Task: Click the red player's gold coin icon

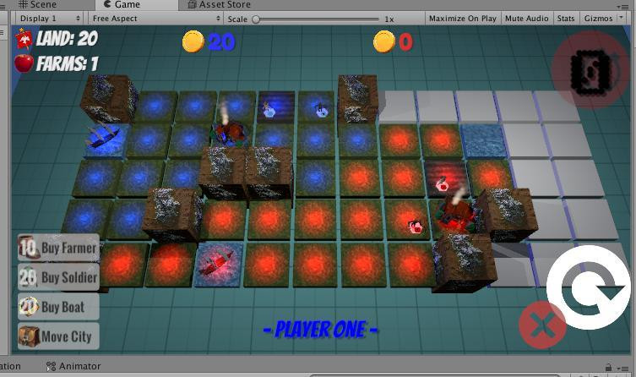Action: pyautogui.click(x=383, y=41)
